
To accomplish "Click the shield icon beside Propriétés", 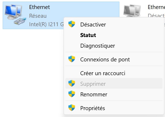I will tap(72, 107).
